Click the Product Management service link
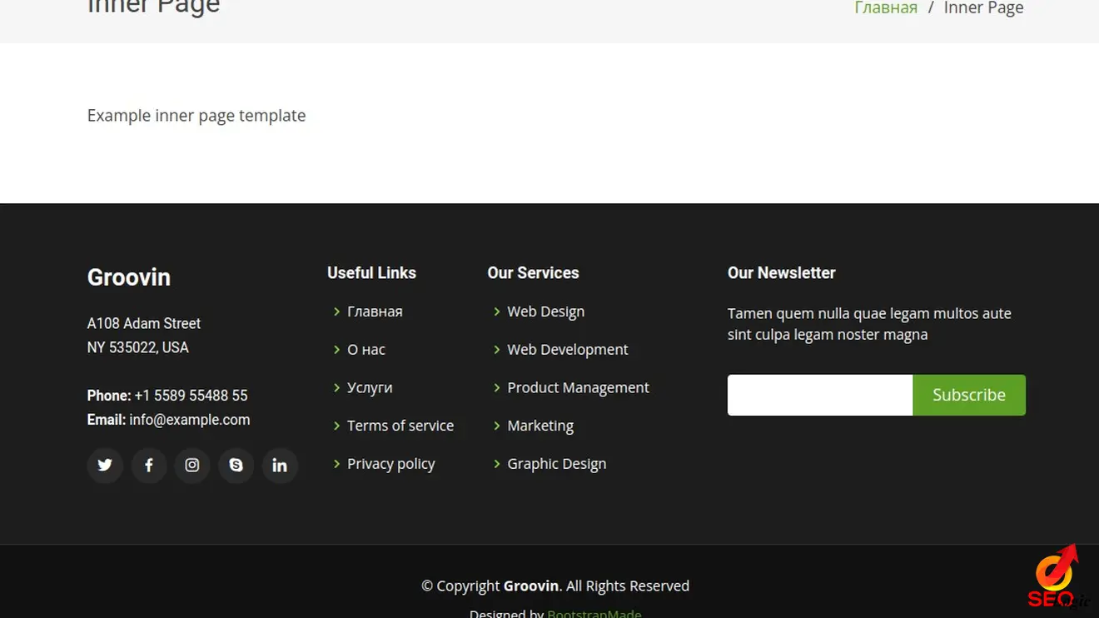 point(578,388)
